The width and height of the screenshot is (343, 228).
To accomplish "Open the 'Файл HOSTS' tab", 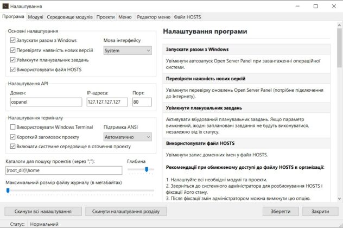I will (188, 17).
